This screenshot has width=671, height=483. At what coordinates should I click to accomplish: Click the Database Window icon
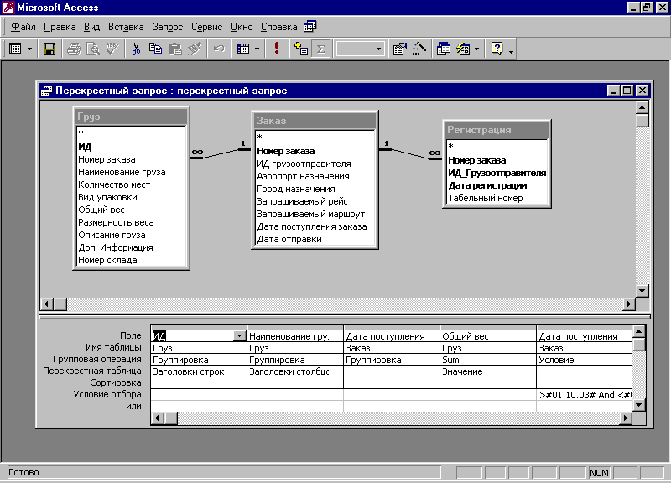pyautogui.click(x=444, y=49)
